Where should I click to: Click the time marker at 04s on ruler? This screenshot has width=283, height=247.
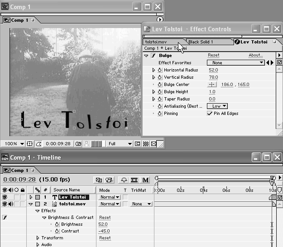(203, 190)
